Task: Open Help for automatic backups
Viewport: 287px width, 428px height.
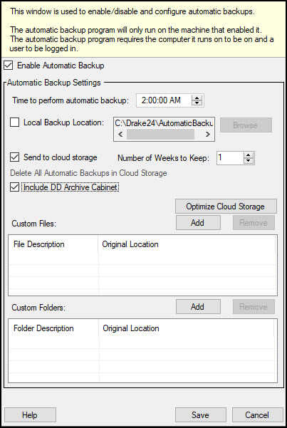Action: point(30,415)
